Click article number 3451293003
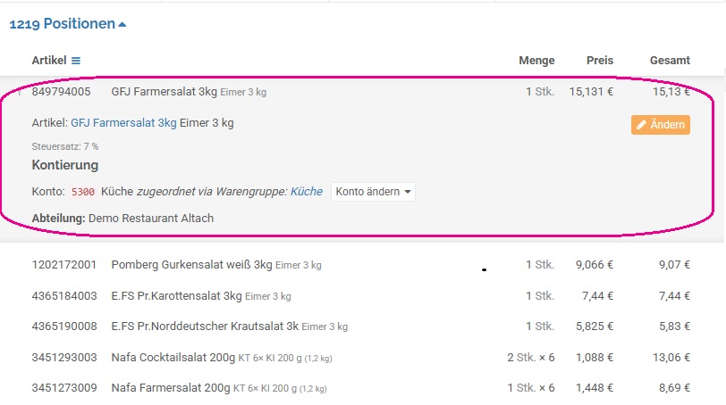Viewport: 726px width, 405px height. coord(64,357)
